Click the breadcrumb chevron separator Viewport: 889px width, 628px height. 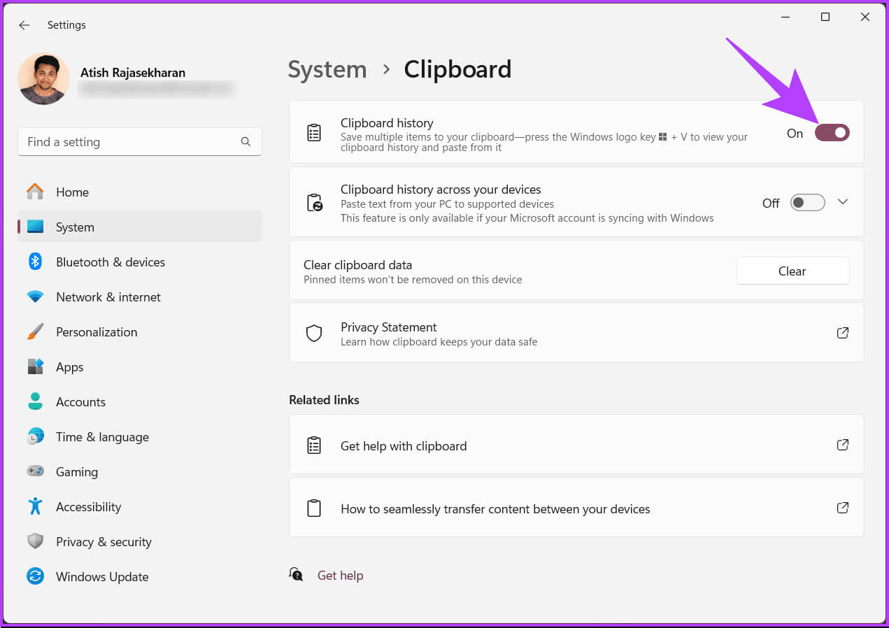coord(386,70)
